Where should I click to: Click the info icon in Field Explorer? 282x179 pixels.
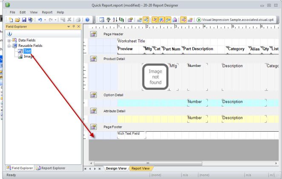point(10,33)
